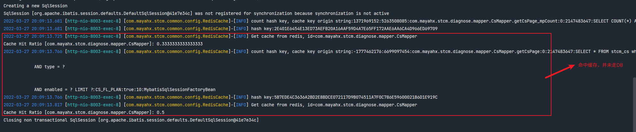The width and height of the screenshot is (636, 132).
Task: Click the 20:09:13.817 timestamp
Action: [47, 105]
